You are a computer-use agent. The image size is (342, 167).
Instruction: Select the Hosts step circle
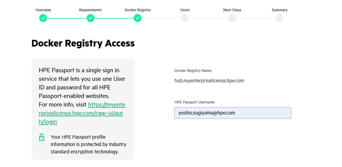185,18
